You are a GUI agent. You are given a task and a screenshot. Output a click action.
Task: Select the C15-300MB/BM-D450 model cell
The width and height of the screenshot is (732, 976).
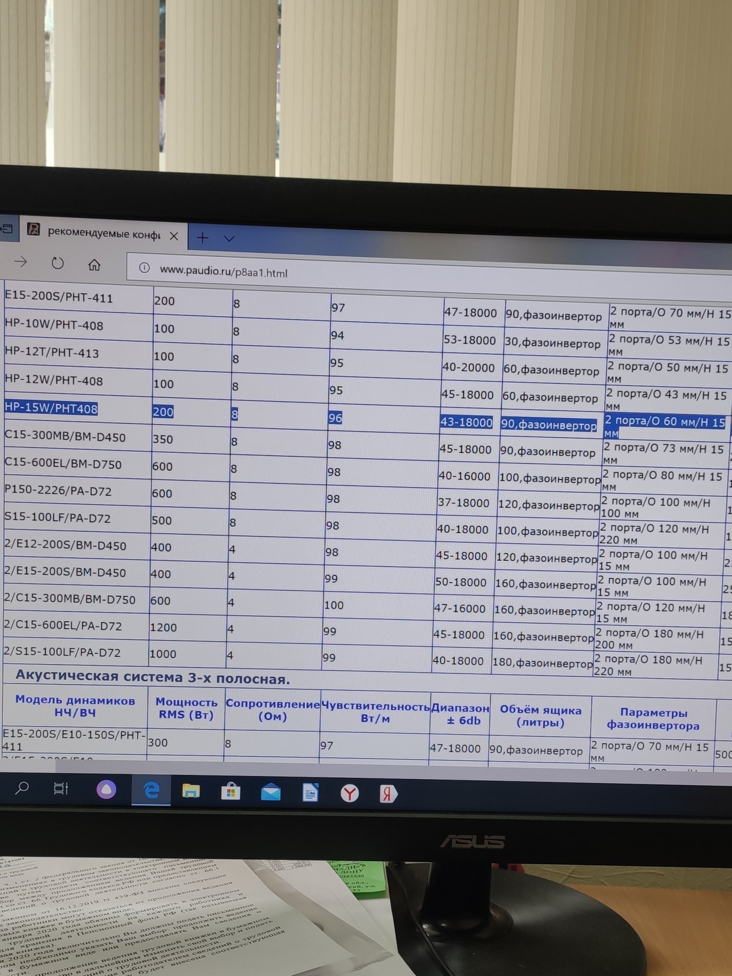(77, 437)
